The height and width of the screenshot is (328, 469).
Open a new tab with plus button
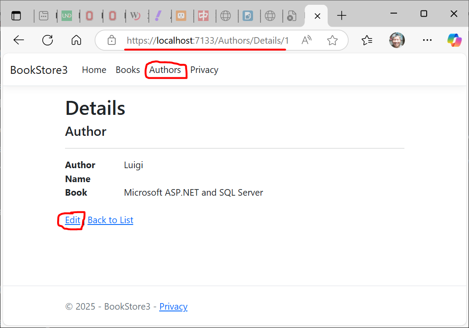point(342,16)
